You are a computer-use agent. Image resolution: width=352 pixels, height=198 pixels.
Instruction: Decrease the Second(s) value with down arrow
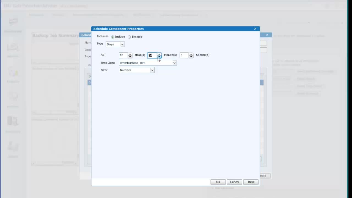coord(191,57)
